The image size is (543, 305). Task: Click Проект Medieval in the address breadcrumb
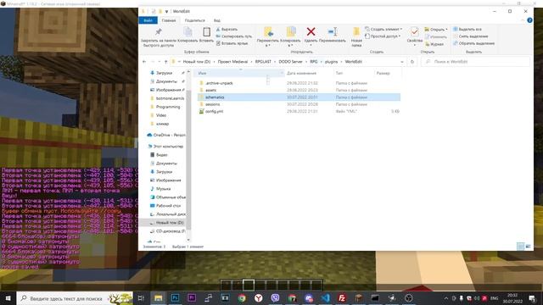coord(232,62)
